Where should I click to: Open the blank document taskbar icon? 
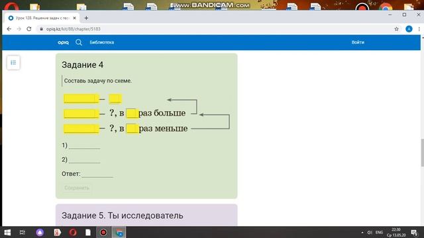coord(88,232)
